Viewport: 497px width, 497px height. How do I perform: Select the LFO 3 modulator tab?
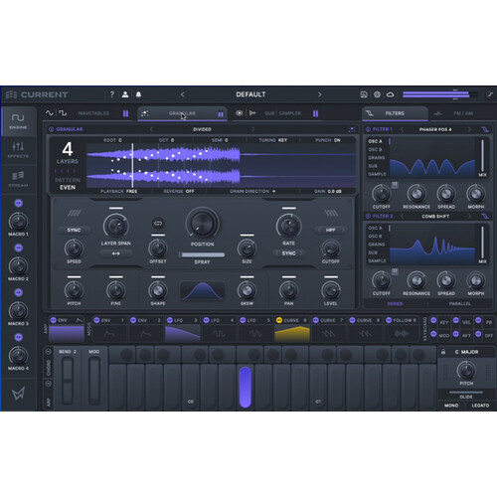point(183,329)
